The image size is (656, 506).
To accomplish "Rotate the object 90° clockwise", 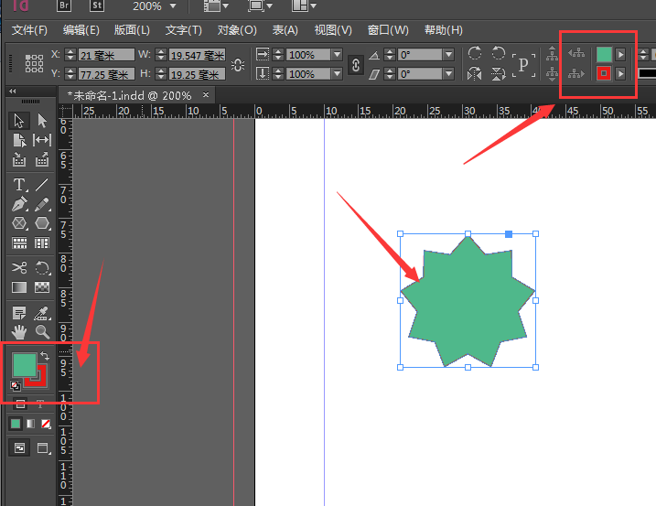I will tap(475, 53).
